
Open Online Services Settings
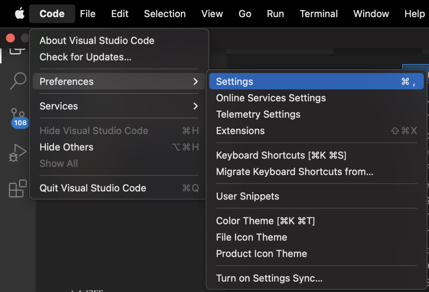271,98
